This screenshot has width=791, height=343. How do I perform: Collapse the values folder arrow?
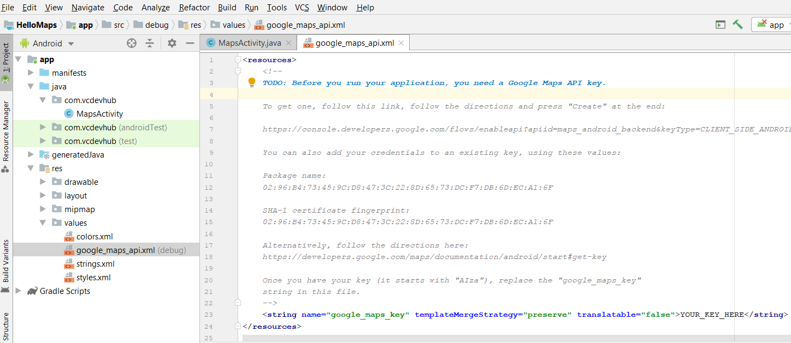(43, 223)
